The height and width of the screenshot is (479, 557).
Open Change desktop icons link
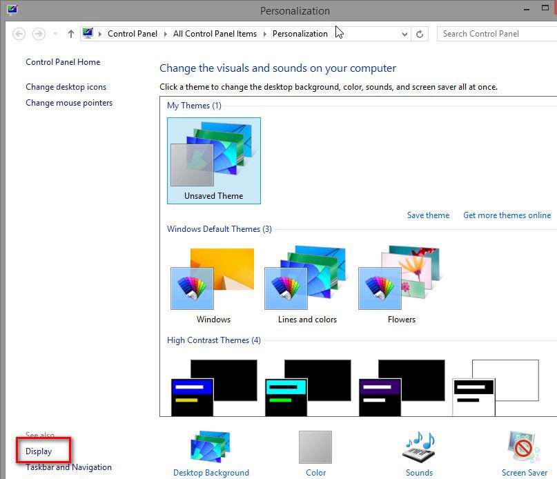pyautogui.click(x=66, y=87)
